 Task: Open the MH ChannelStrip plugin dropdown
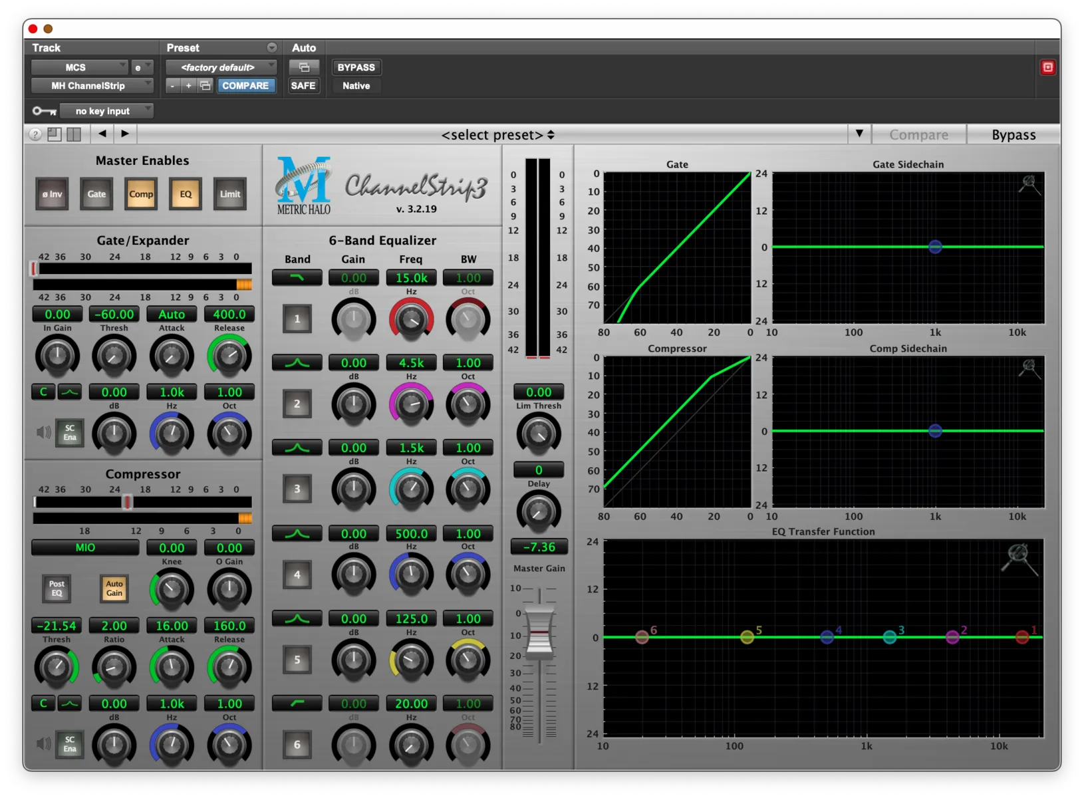pyautogui.click(x=92, y=86)
